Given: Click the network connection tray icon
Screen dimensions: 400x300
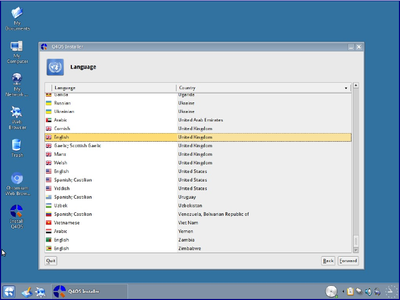Looking at the screenshot, I should (x=359, y=291).
